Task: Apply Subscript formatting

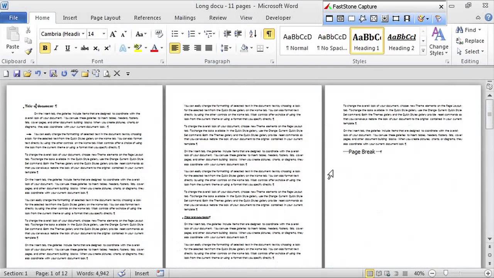Action: pos(96,48)
